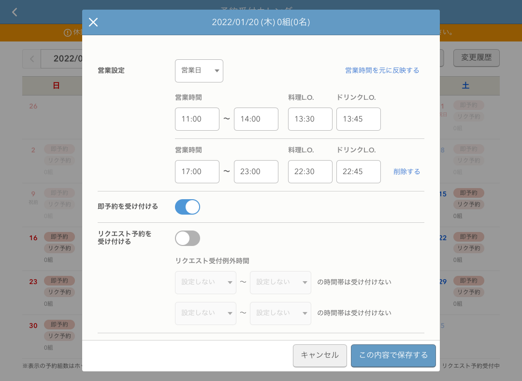This screenshot has height=381, width=522.
Task: Click キャンセル button
Action: 320,356
